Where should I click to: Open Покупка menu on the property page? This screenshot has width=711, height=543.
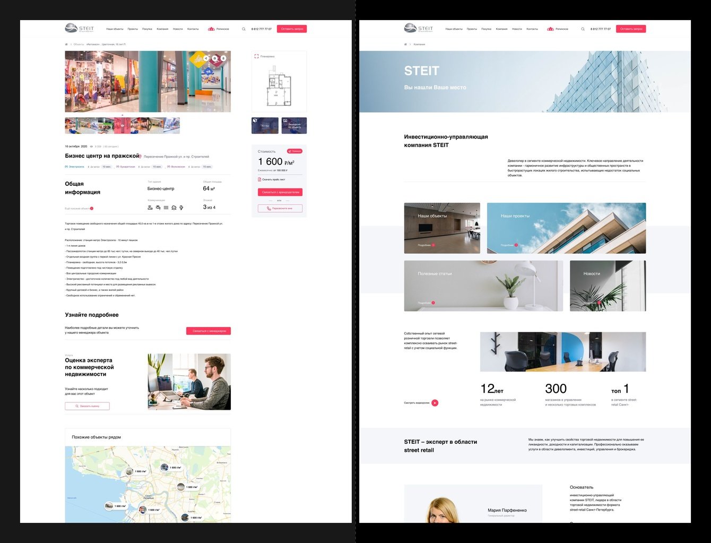pos(147,29)
